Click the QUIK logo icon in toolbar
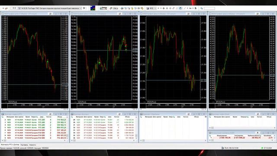The width and height of the screenshot is (277, 156). [93, 8]
